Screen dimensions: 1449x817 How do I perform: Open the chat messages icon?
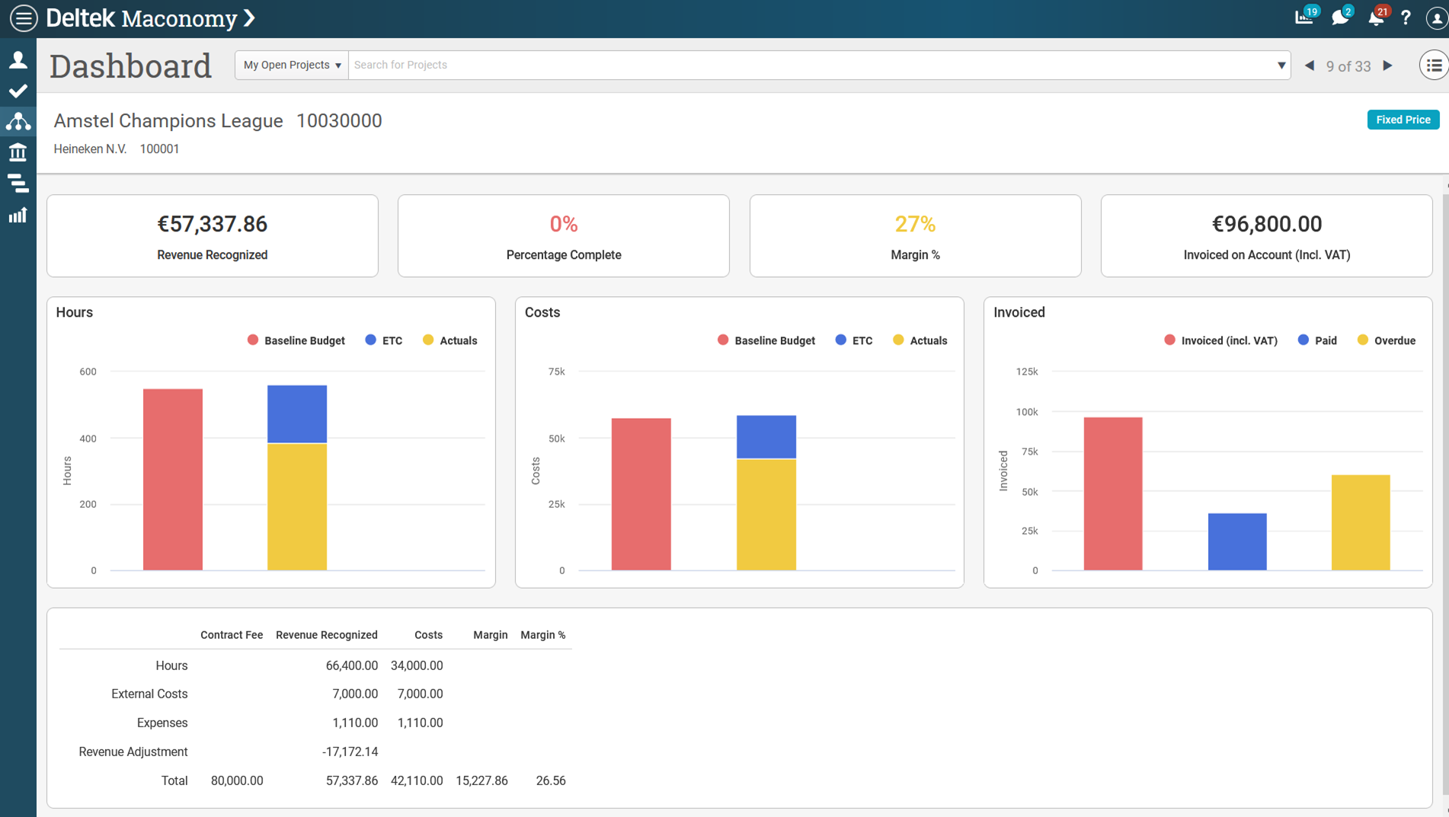[x=1341, y=17]
